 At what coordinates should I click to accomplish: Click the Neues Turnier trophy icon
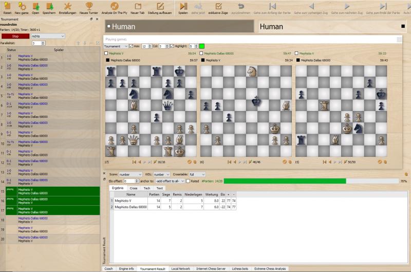click(88, 7)
